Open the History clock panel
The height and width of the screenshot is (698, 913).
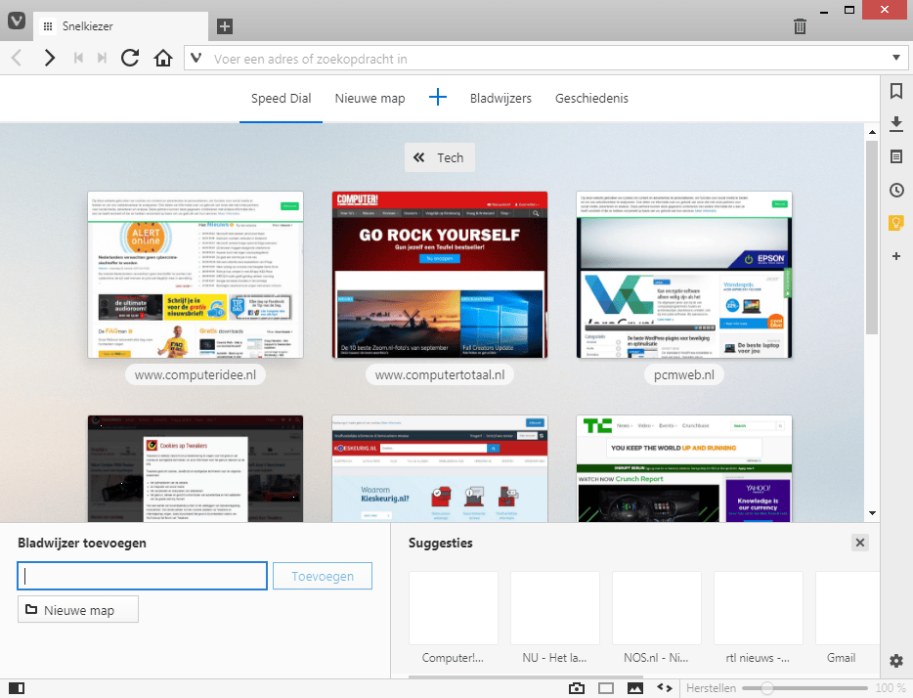pyautogui.click(x=895, y=190)
